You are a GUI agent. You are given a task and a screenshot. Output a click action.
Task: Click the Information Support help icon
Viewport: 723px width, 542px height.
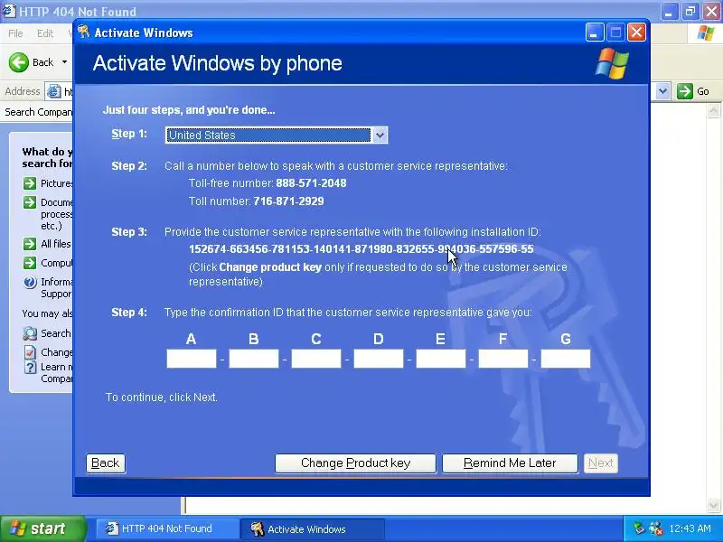point(30,282)
